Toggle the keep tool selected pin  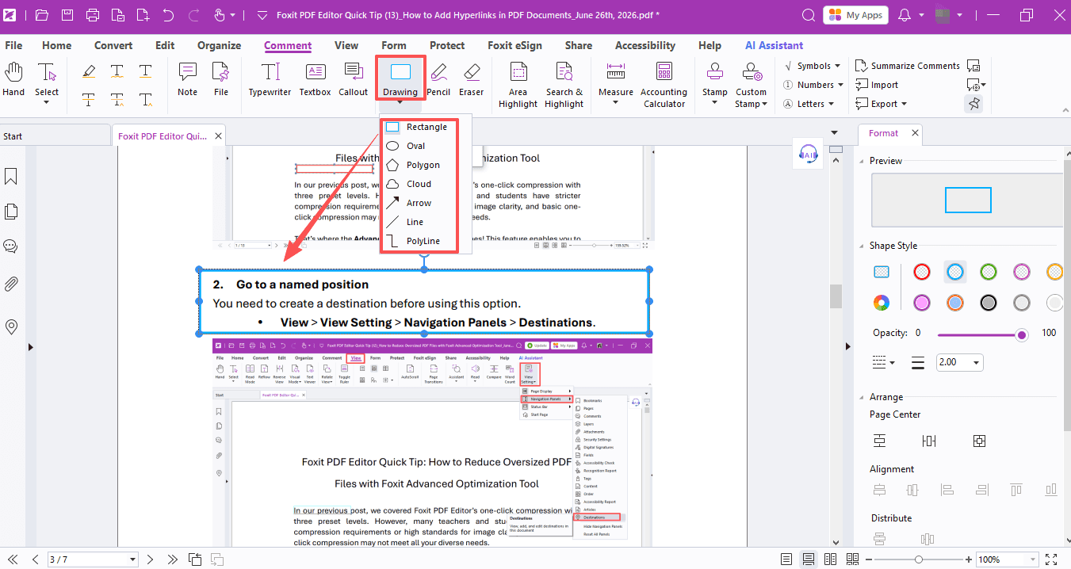973,104
